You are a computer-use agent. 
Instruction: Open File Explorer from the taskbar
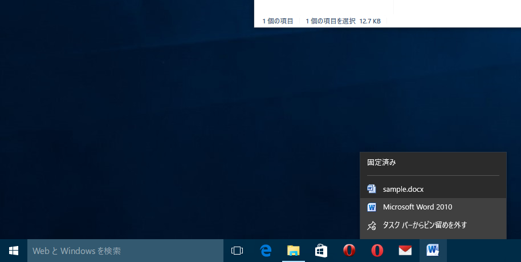pyautogui.click(x=294, y=251)
